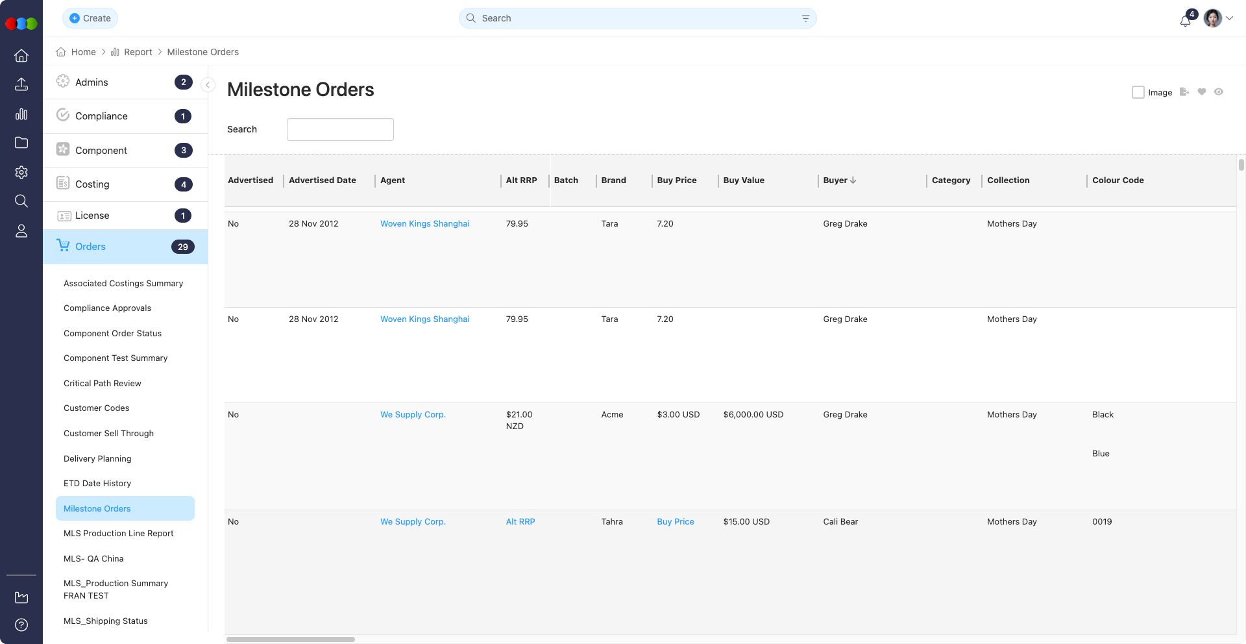Click the export report icon

[x=1184, y=92]
